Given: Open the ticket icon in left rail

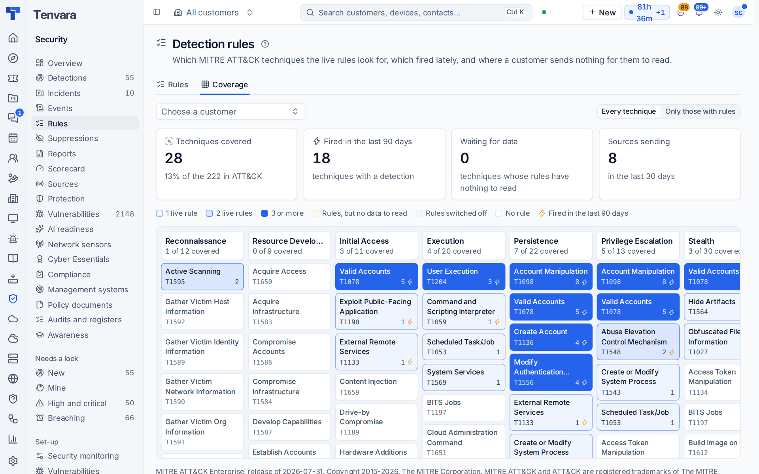Looking at the screenshot, I should [x=13, y=78].
